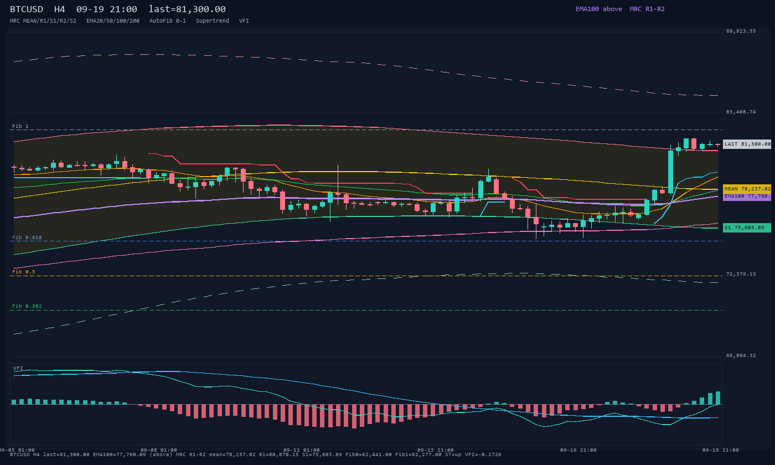
Task: Click the 88,923.55 price axis label
Action: 741,31
